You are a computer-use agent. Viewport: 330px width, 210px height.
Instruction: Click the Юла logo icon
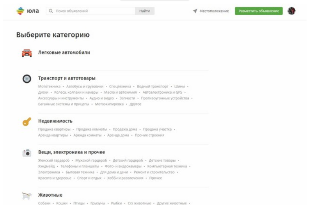20,11
